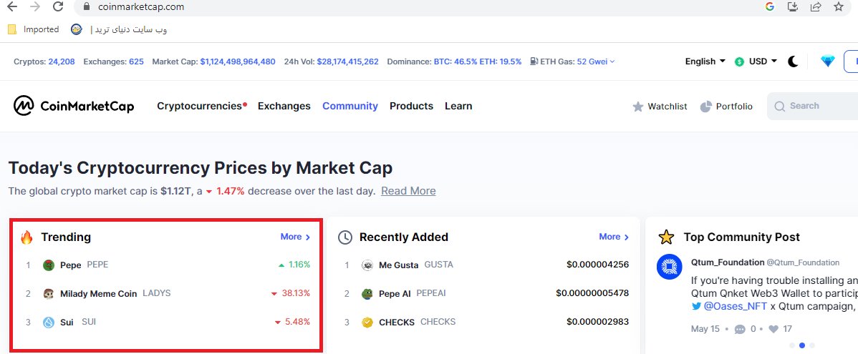The height and width of the screenshot is (354, 858).
Task: Click the Read More link
Action: pos(408,191)
